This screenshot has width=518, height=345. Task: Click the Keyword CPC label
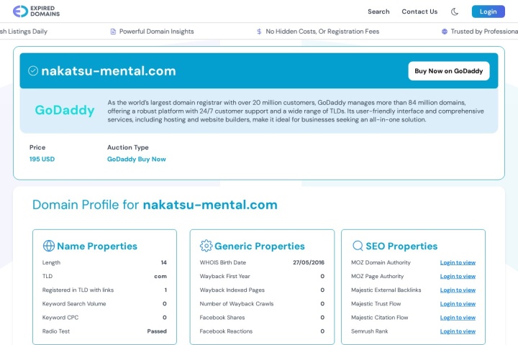(60, 318)
